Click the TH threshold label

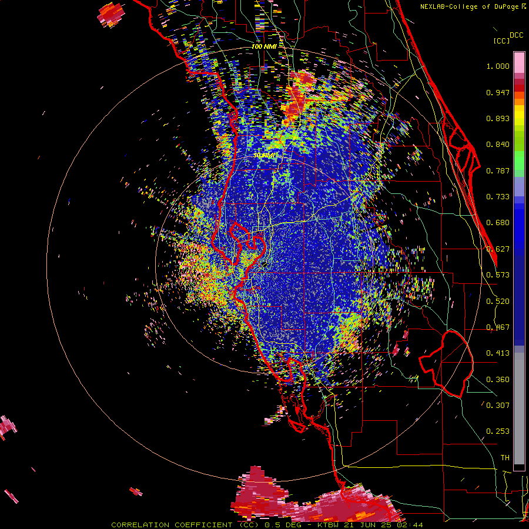(505, 458)
